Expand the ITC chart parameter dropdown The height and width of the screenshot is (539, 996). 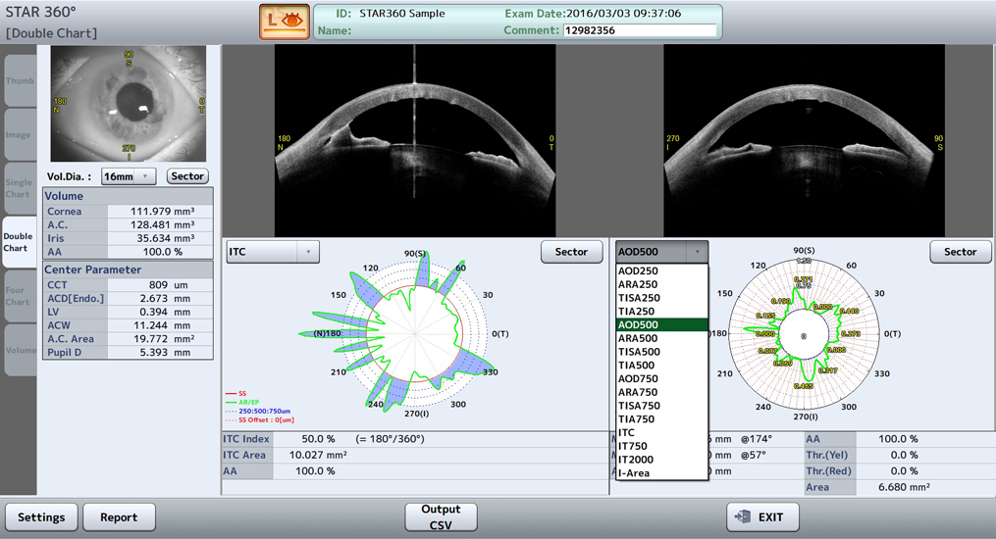point(273,252)
